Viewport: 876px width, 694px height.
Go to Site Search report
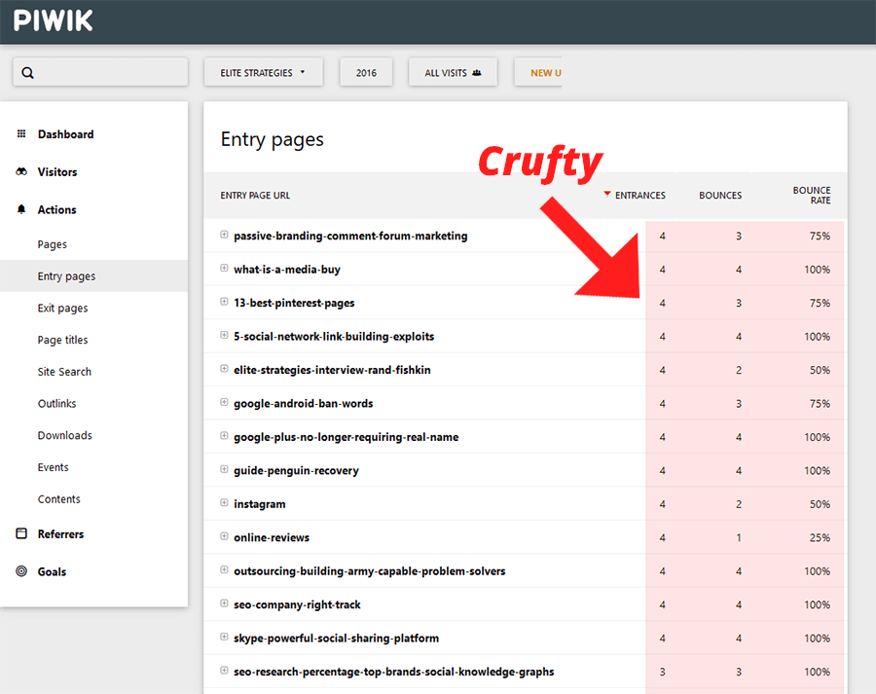[x=64, y=372]
